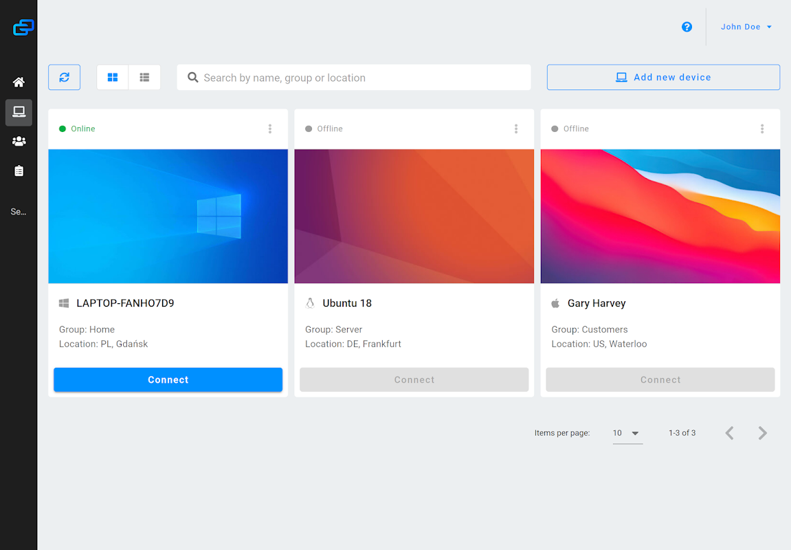Click the Offline status dot on Ubuntu 18 card

(309, 129)
